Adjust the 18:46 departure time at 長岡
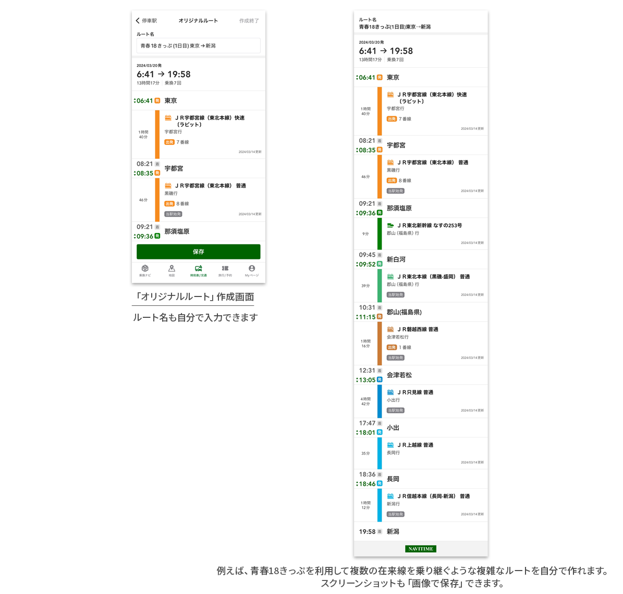This screenshot has width=623, height=594. (367, 484)
